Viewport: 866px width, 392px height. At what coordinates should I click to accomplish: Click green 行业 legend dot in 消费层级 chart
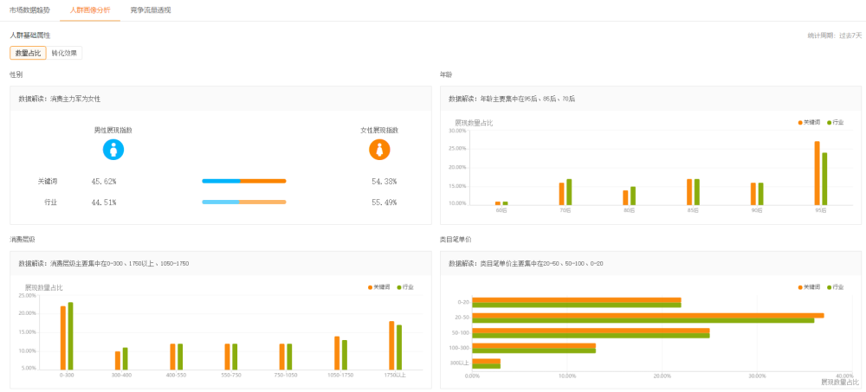(399, 286)
